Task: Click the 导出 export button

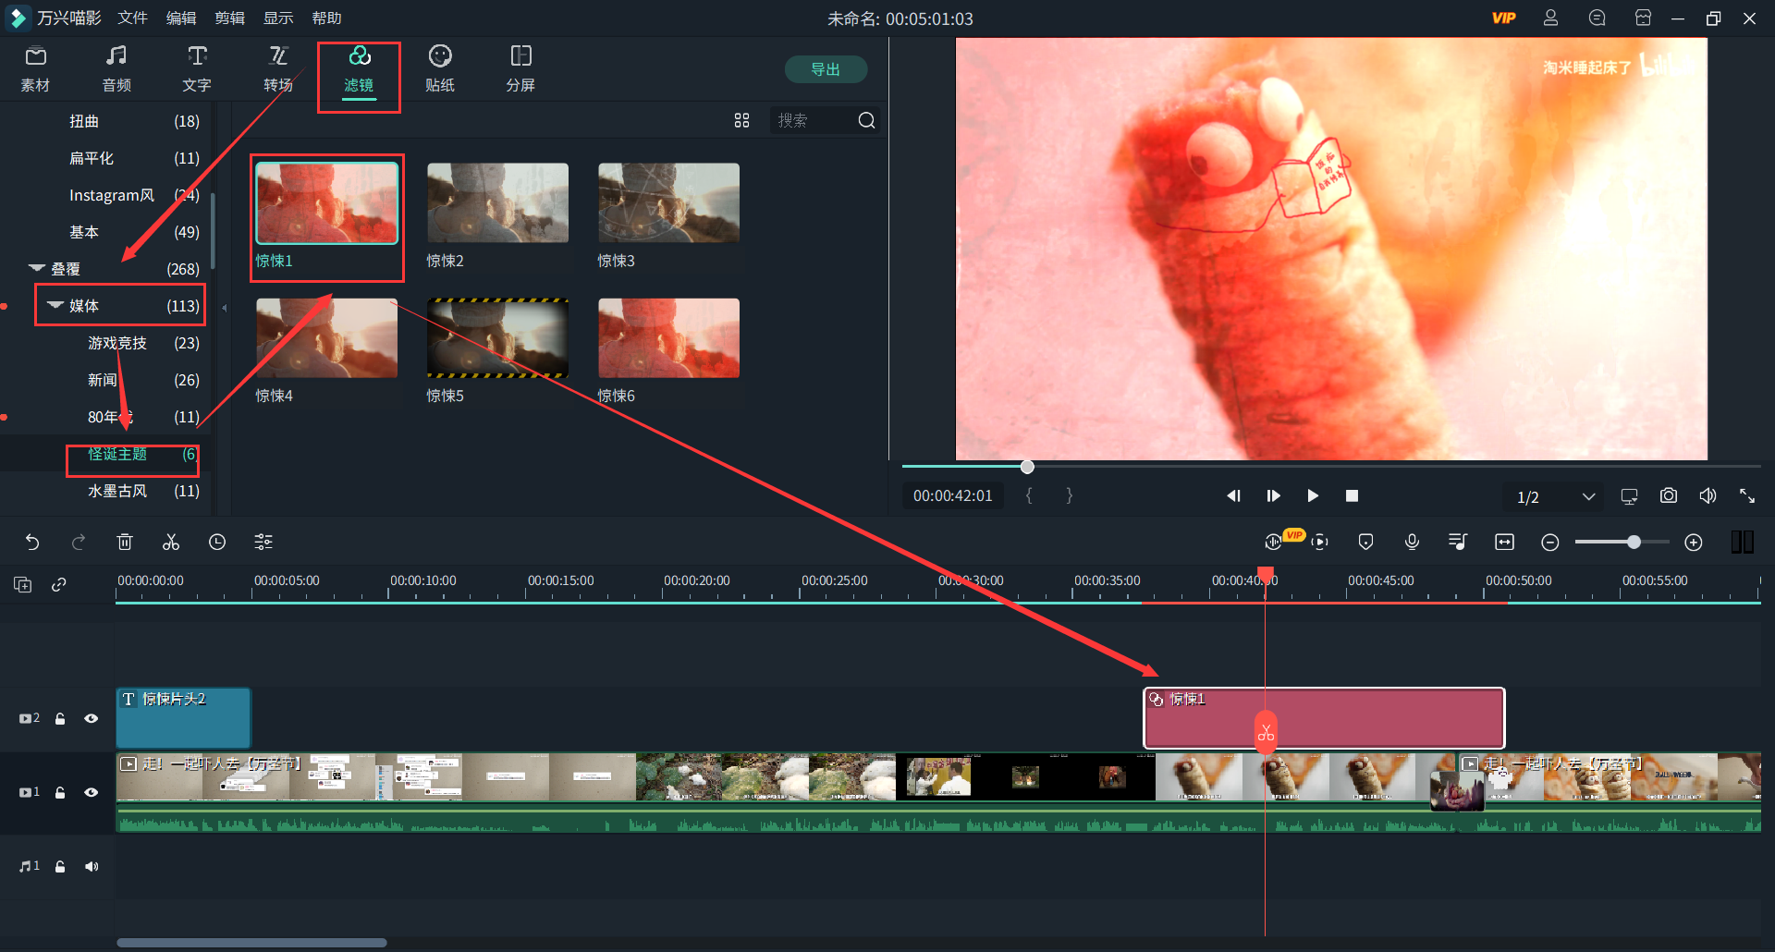Action: click(826, 69)
